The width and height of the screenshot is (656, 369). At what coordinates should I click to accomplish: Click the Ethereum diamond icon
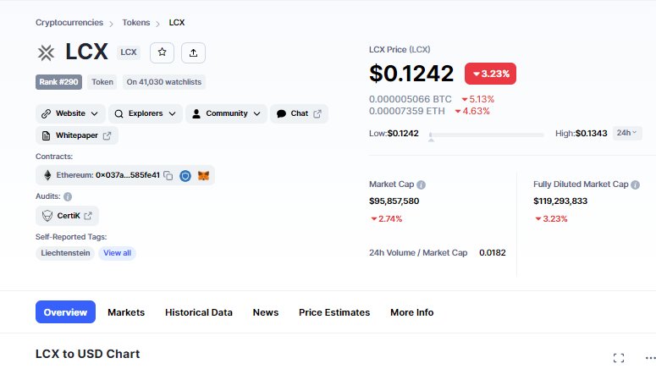(x=47, y=175)
